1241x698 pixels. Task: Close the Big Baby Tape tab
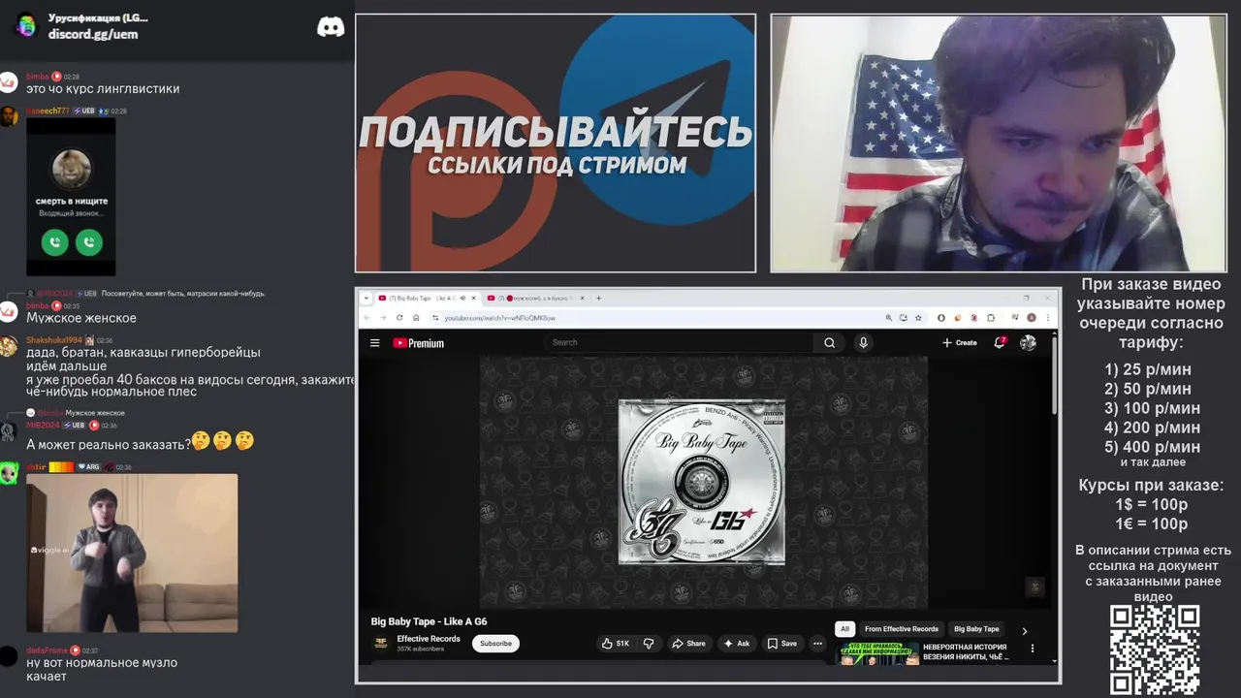(475, 298)
